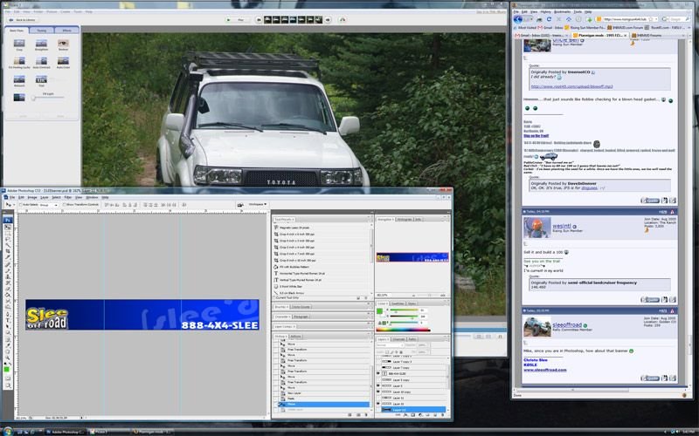
Task: Switch to Picasa Tuning tab
Action: [41, 31]
